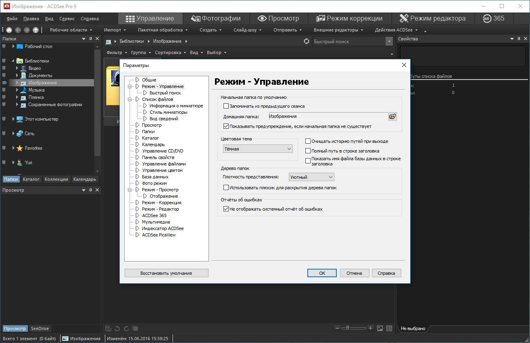Click OK button in Параметры dialog
The height and width of the screenshot is (343, 530).
(x=322, y=273)
